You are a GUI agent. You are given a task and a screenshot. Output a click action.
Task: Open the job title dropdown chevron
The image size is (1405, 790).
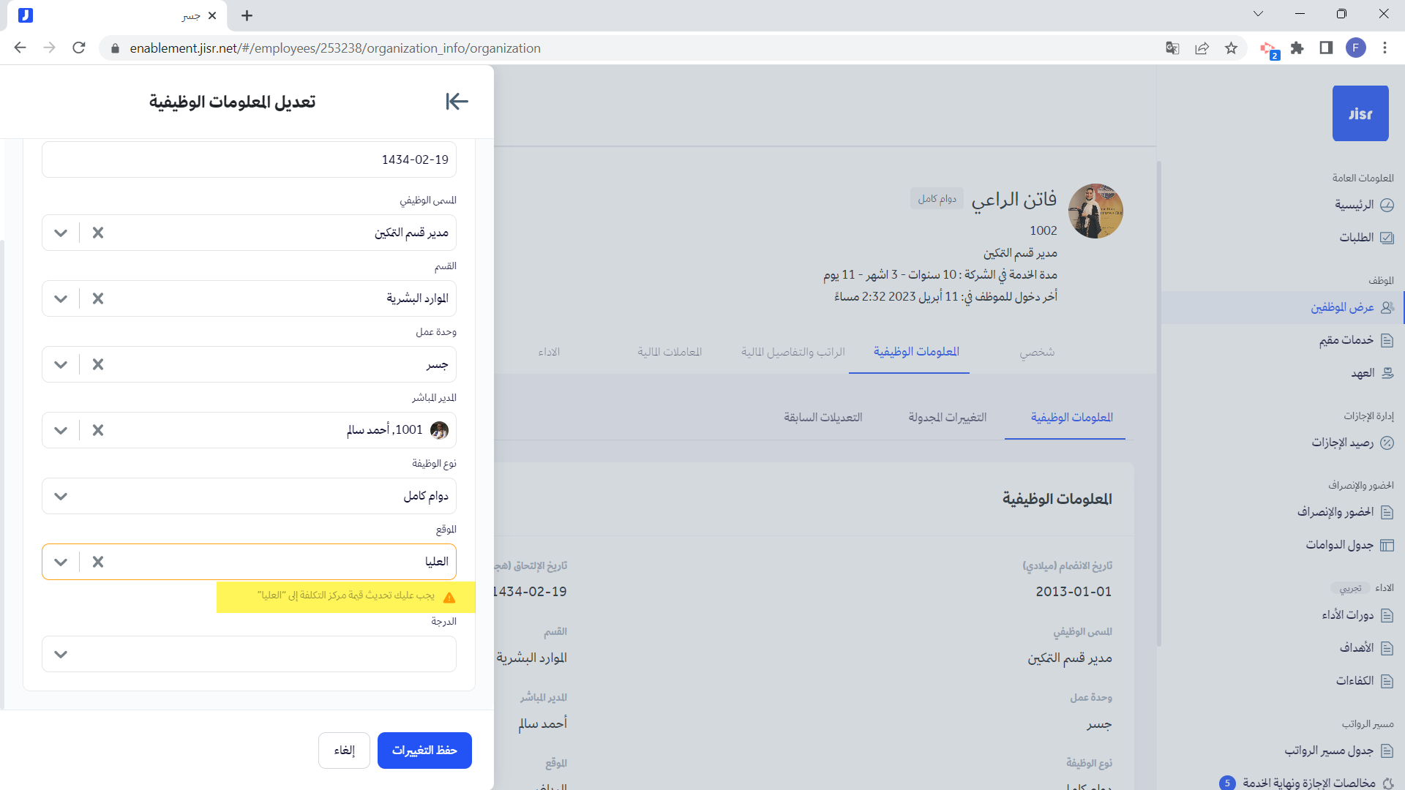pos(61,233)
